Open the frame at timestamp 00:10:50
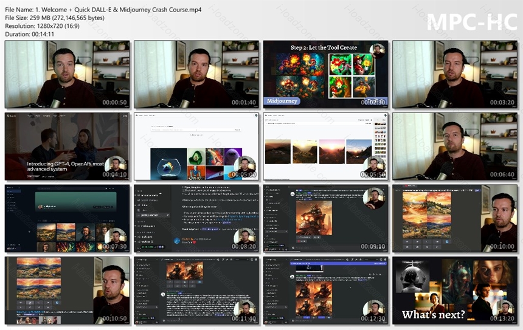The image size is (523, 330). tap(67, 290)
